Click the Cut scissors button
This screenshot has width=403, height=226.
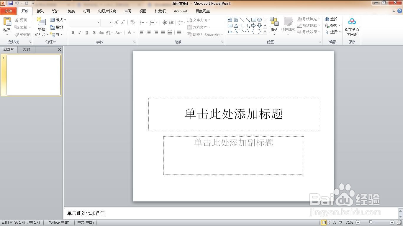(x=21, y=20)
